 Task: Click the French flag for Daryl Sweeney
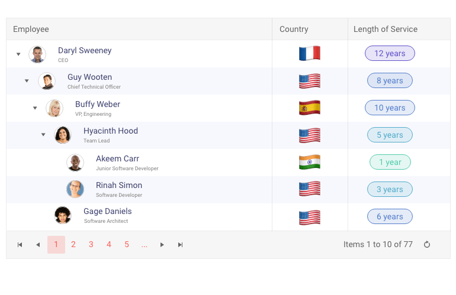click(309, 54)
